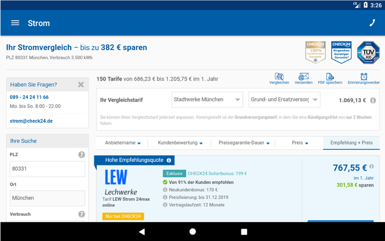Tap the Ort field showing München
385x241 pixels.
(x=47, y=198)
